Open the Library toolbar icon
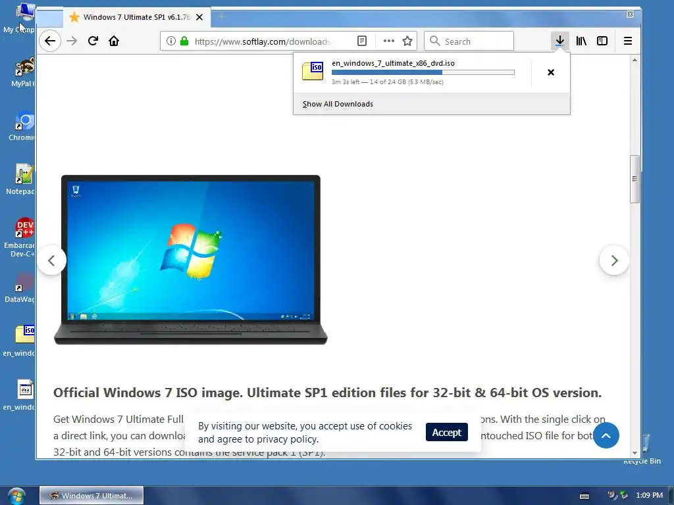The height and width of the screenshot is (505, 674). click(582, 41)
